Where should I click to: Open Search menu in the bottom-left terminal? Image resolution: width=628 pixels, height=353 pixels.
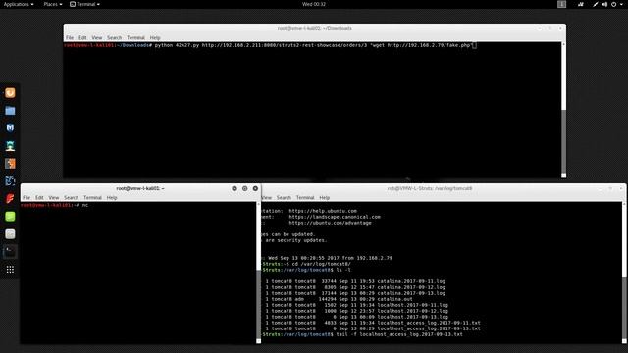tap(71, 198)
